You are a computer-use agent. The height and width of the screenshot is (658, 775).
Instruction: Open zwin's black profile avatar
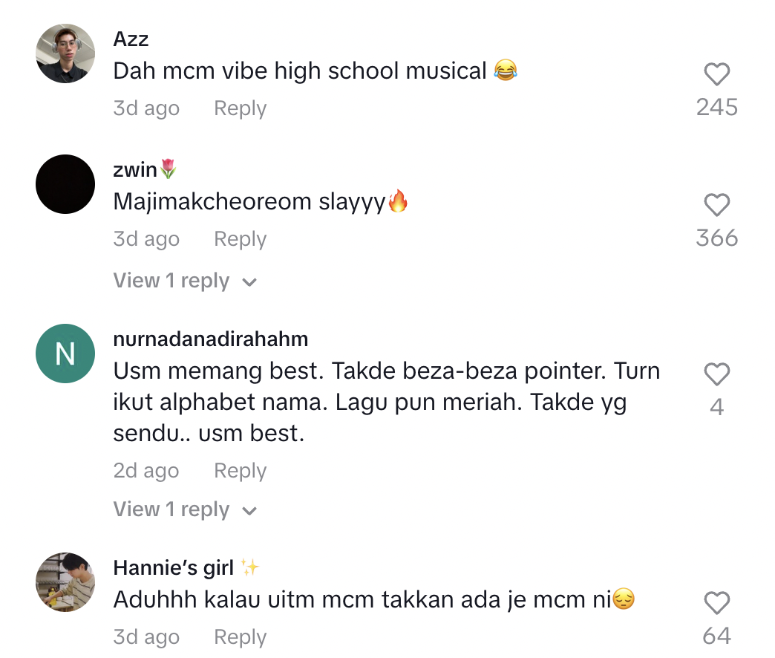pos(65,184)
